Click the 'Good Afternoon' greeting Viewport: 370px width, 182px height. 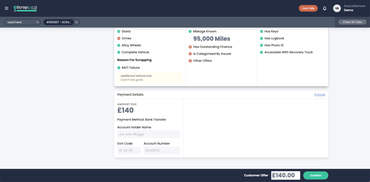click(354, 6)
